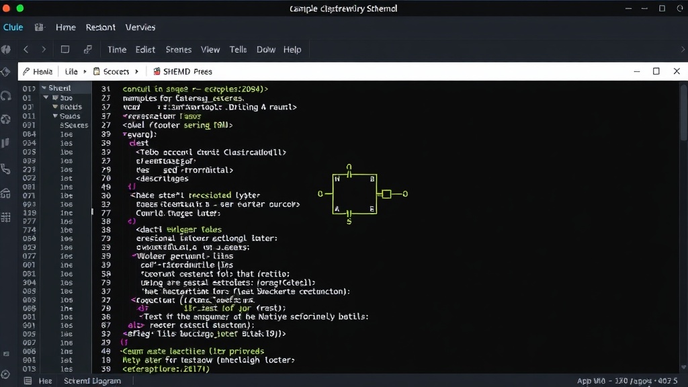Click the headphone icon in left sidebar
Screen dimensions: 688x387
coord(6,95)
